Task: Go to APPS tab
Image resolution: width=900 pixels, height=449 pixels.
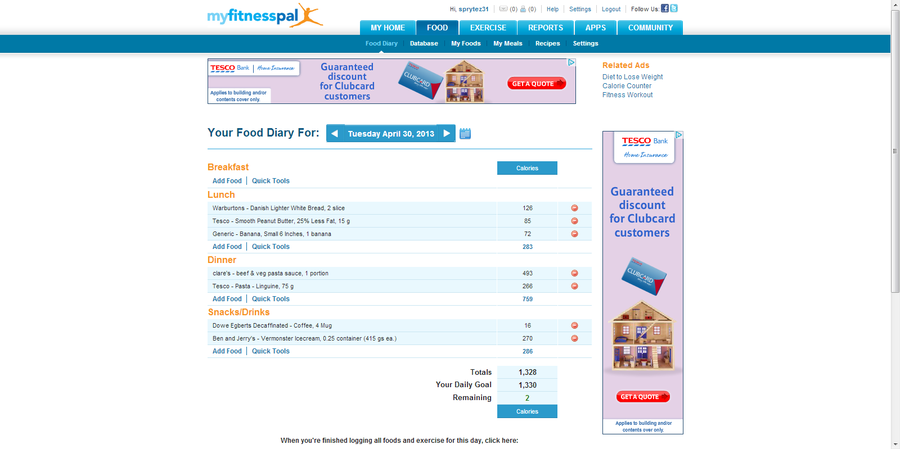Action: (596, 28)
